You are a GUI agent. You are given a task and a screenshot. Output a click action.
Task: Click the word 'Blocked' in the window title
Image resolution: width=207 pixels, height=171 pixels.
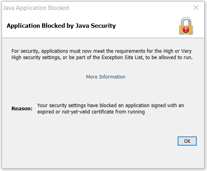(58, 8)
